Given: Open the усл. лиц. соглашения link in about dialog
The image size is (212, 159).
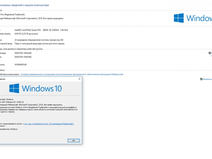Looking at the screenshot, I should click(49, 124).
